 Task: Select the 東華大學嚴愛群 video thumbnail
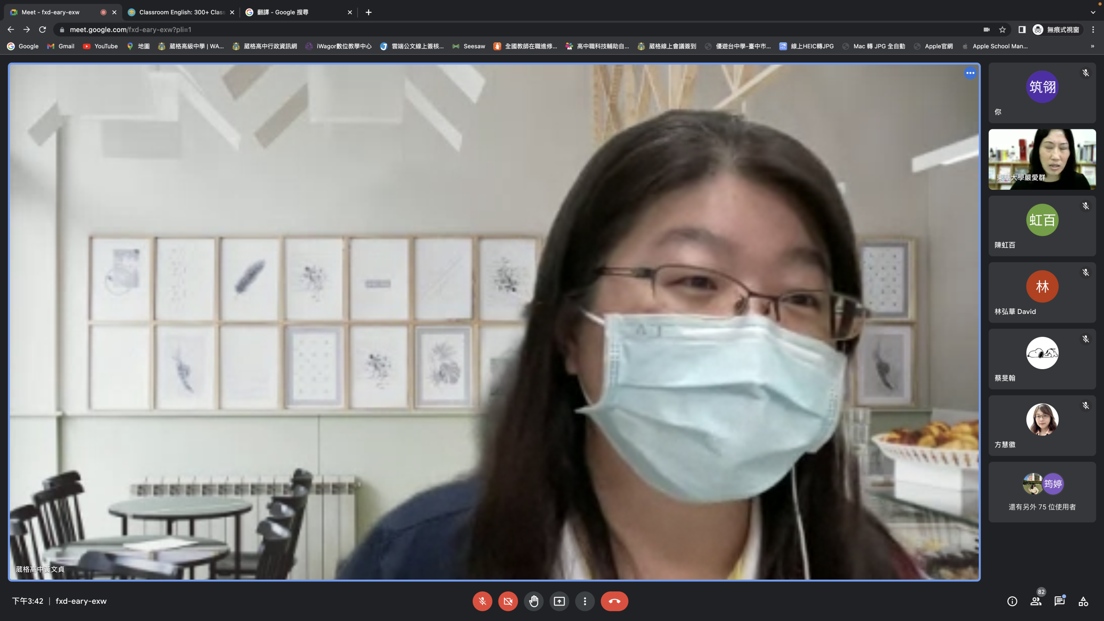tap(1042, 159)
